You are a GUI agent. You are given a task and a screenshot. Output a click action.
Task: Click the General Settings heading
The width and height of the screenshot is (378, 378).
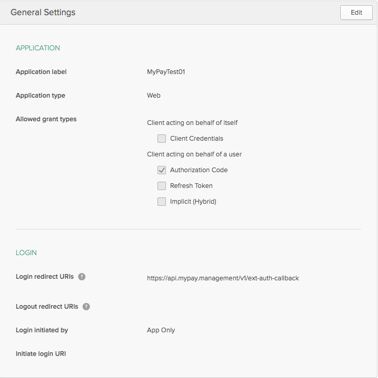coord(43,12)
